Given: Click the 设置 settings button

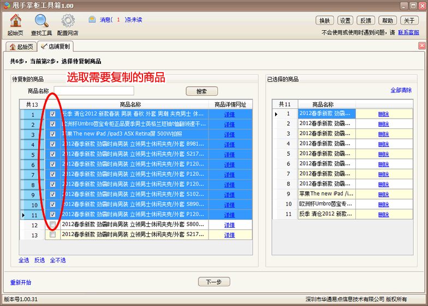Looking at the screenshot, I should point(345,21).
